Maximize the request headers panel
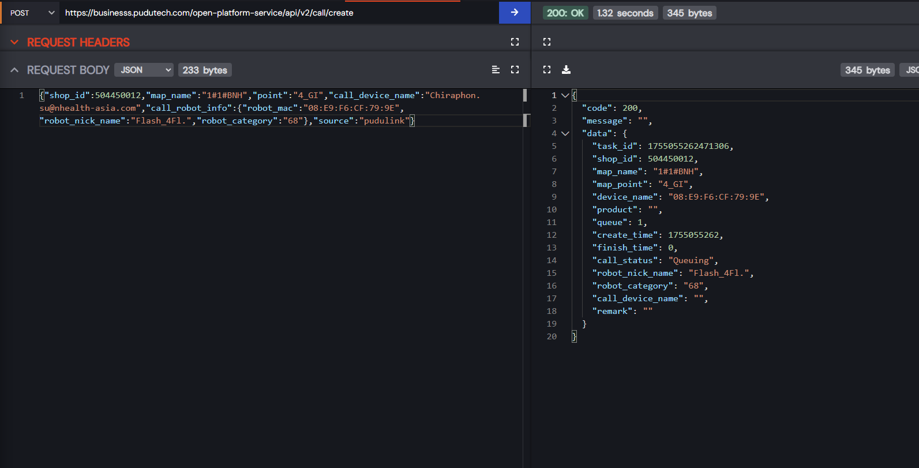 (515, 42)
